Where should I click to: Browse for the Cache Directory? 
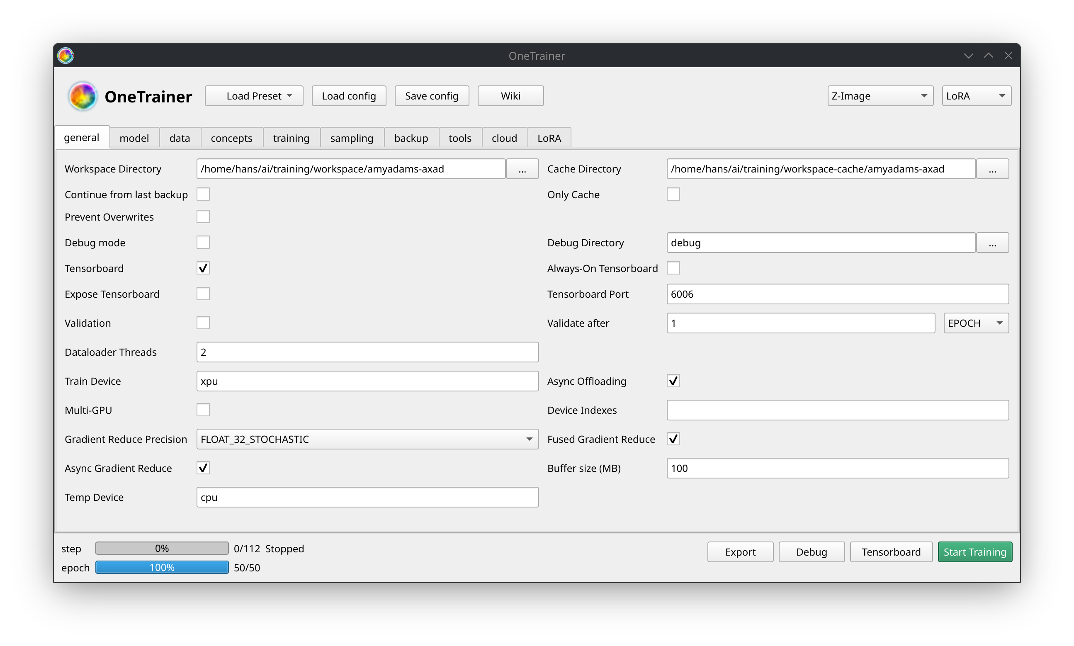pos(992,169)
